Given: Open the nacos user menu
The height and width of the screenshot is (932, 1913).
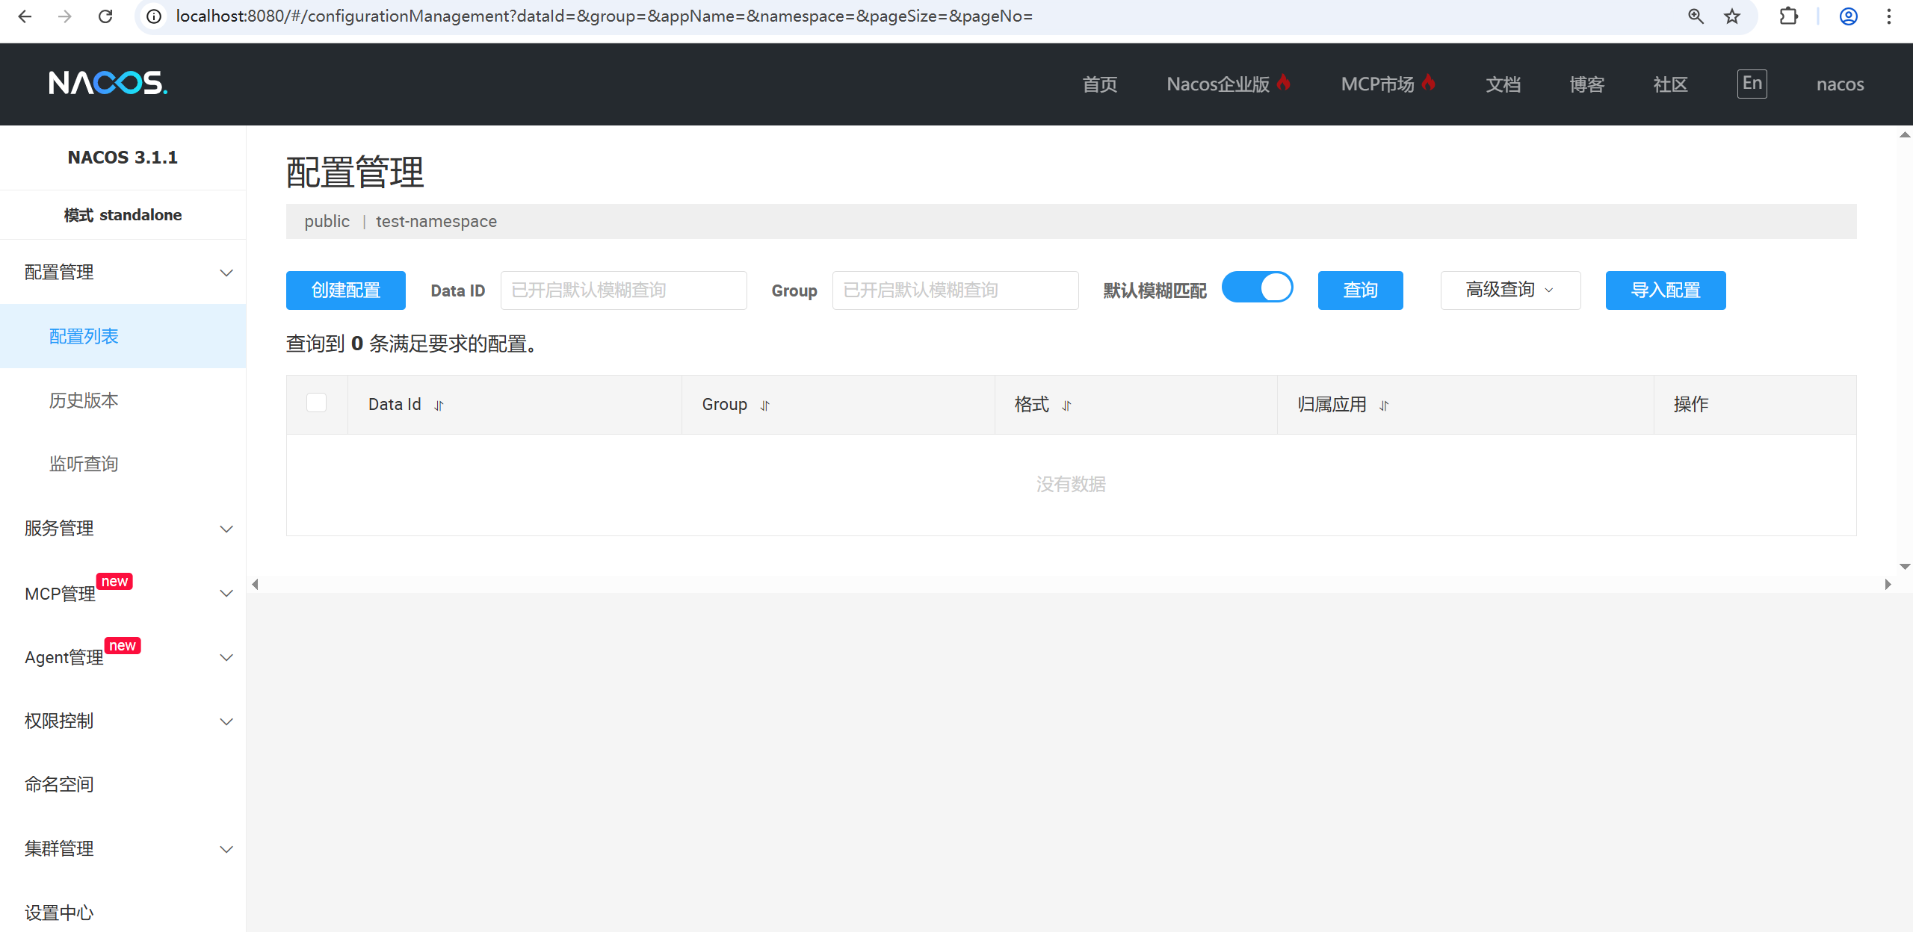Looking at the screenshot, I should [1840, 84].
